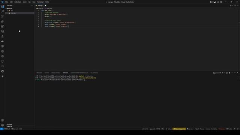The image size is (240, 135).
Task: Click into the terminal prompt line
Action: tap(84, 80)
